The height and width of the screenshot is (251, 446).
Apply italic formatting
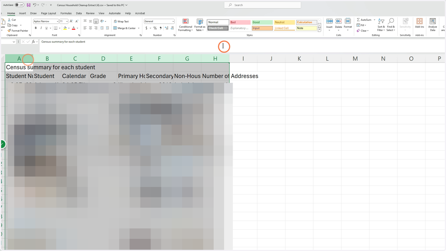pyautogui.click(x=41, y=28)
